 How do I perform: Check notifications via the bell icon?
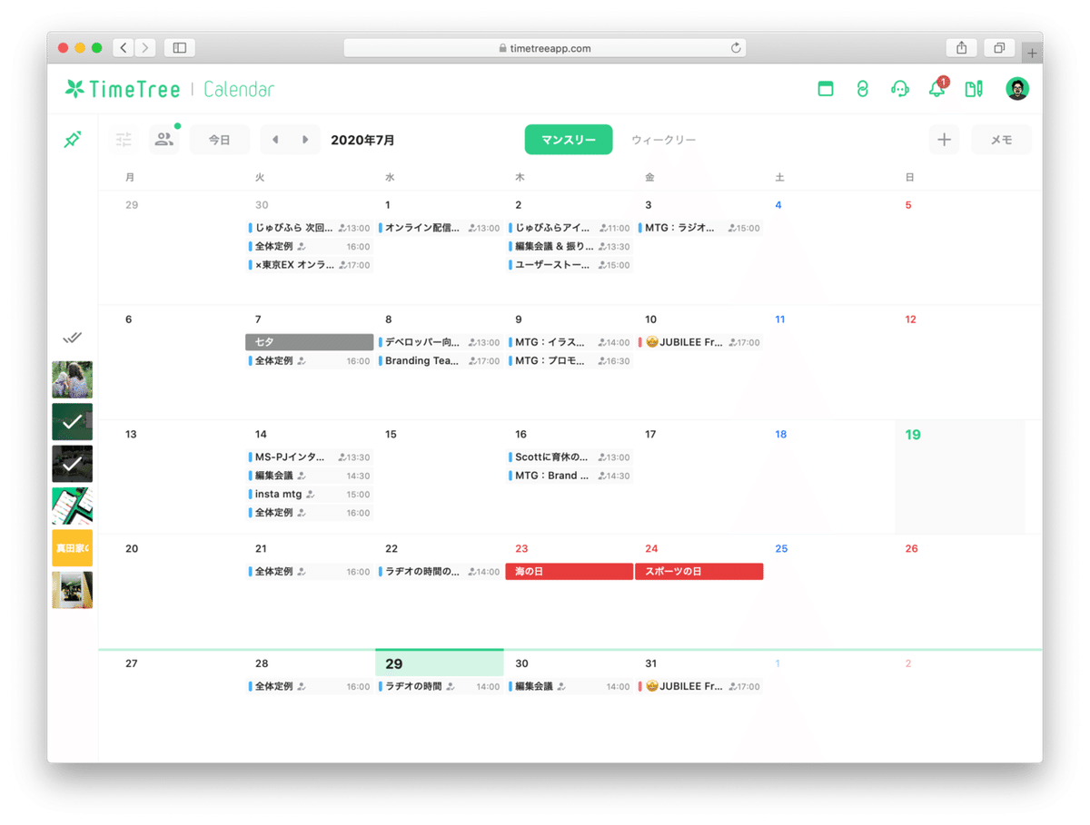[936, 88]
